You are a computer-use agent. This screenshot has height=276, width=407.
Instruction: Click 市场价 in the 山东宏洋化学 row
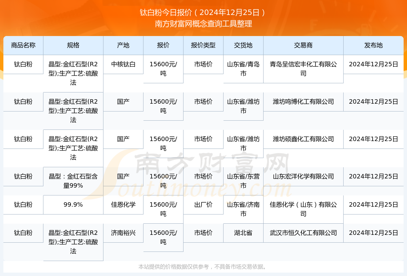tap(203, 176)
